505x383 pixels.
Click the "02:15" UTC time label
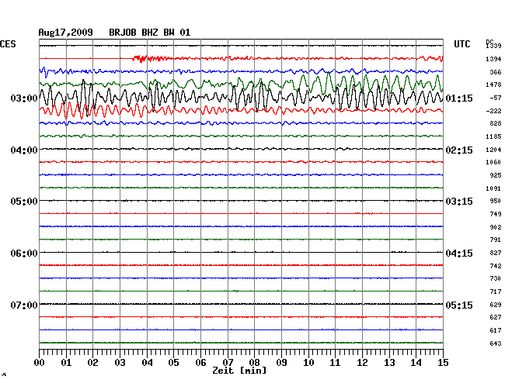[x=459, y=150]
